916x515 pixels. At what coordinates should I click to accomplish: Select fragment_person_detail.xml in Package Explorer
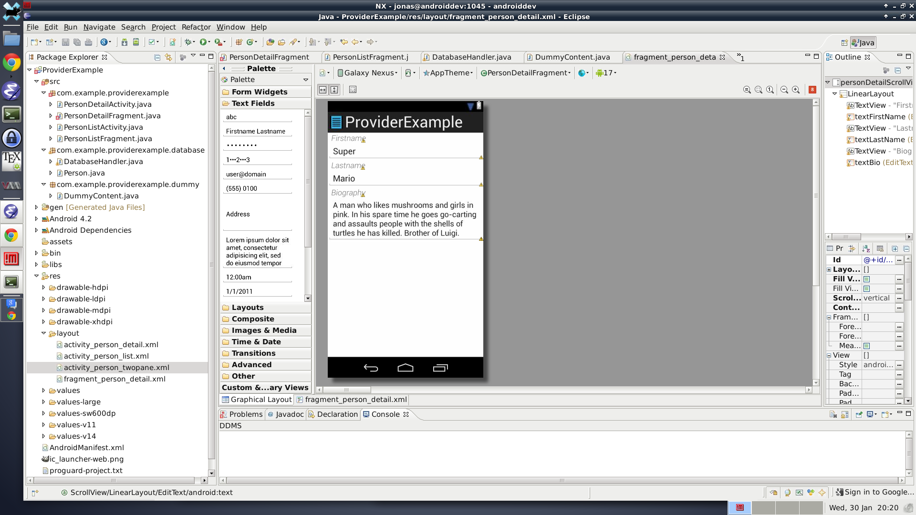click(x=114, y=379)
